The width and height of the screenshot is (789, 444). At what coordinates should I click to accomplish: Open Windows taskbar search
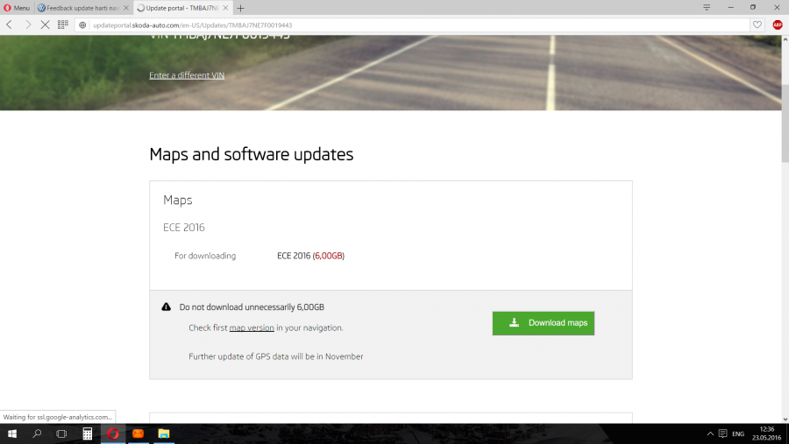(x=38, y=433)
